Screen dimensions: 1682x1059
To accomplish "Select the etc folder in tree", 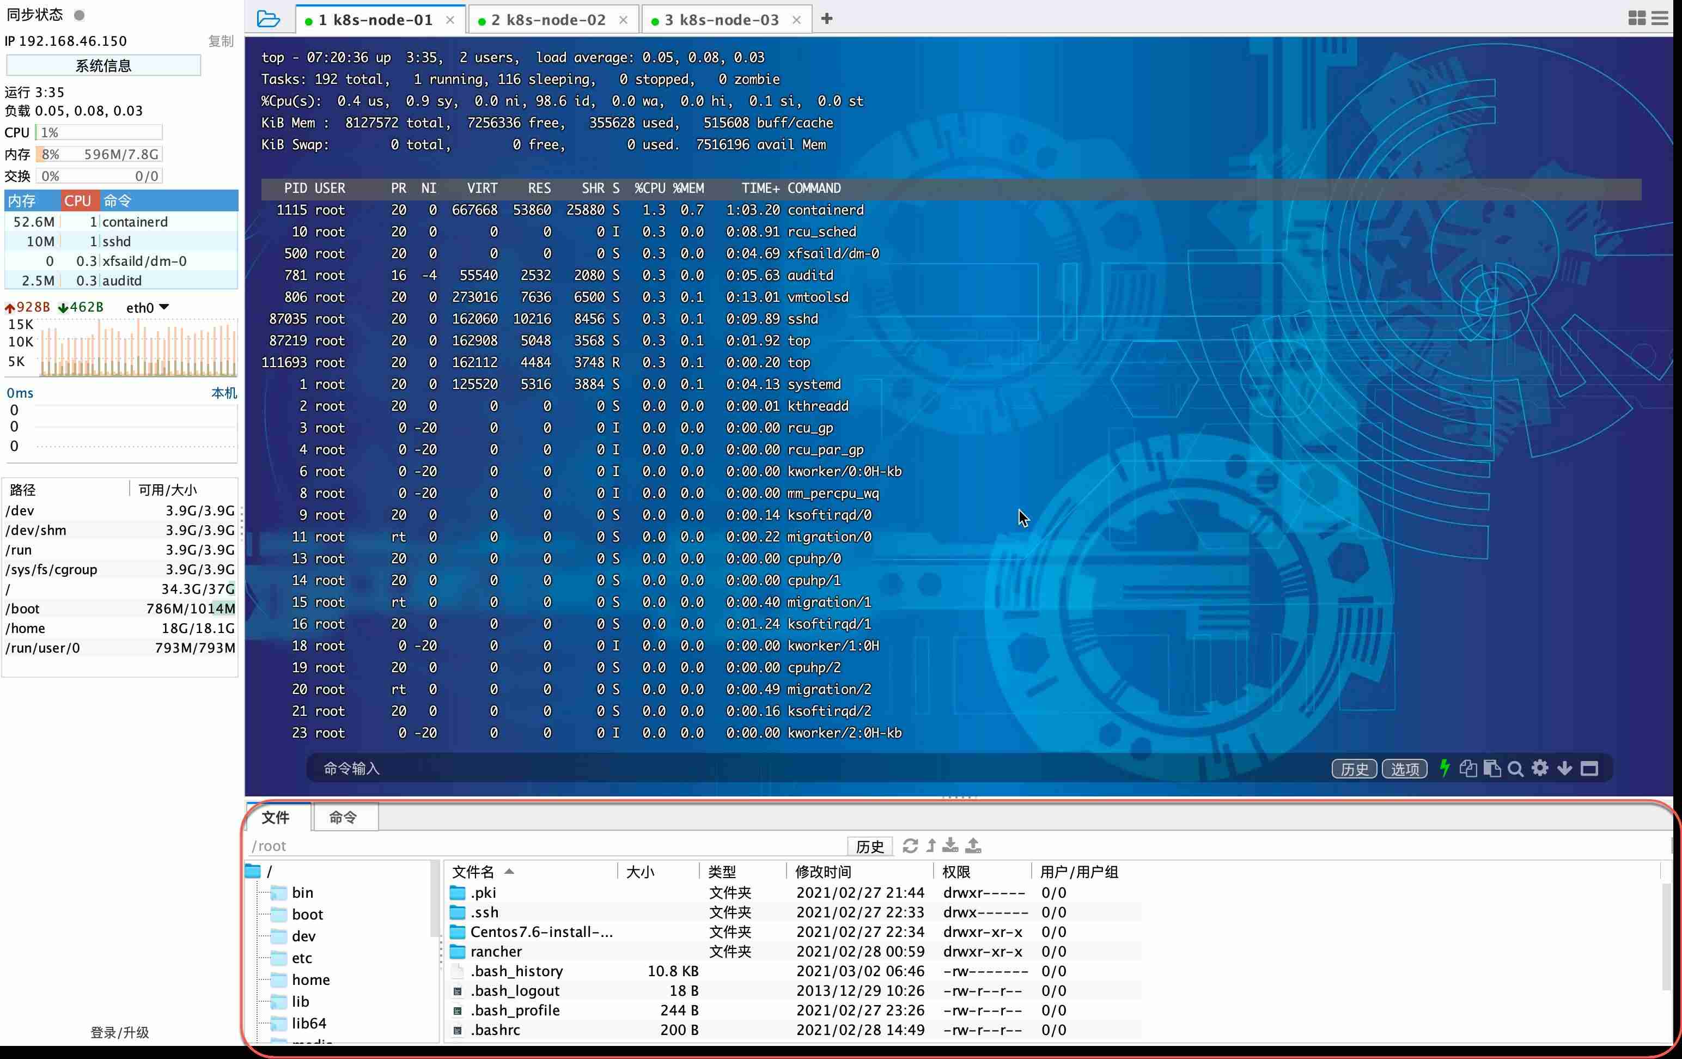I will tap(291, 958).
